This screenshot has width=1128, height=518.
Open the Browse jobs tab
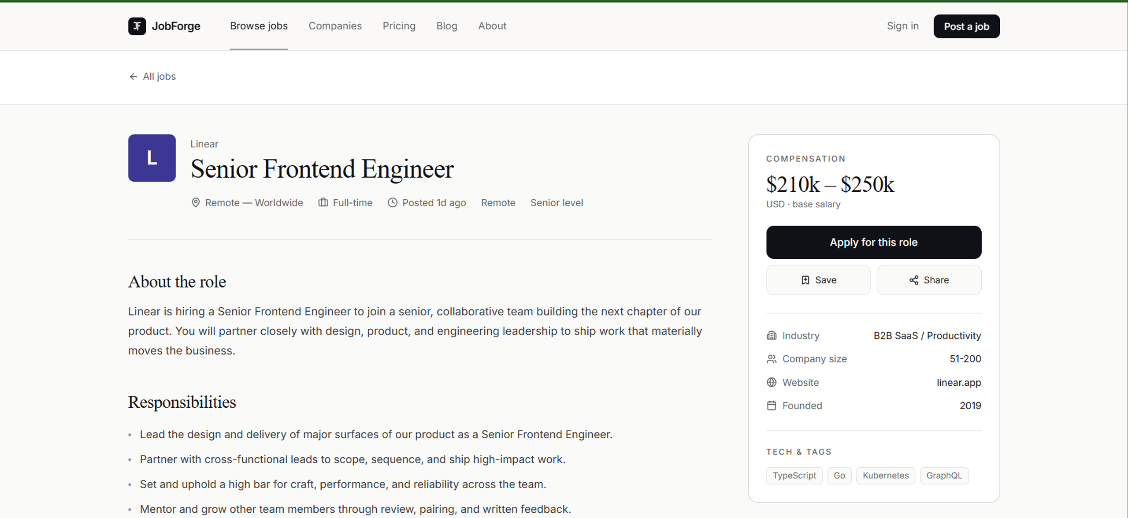tap(259, 26)
